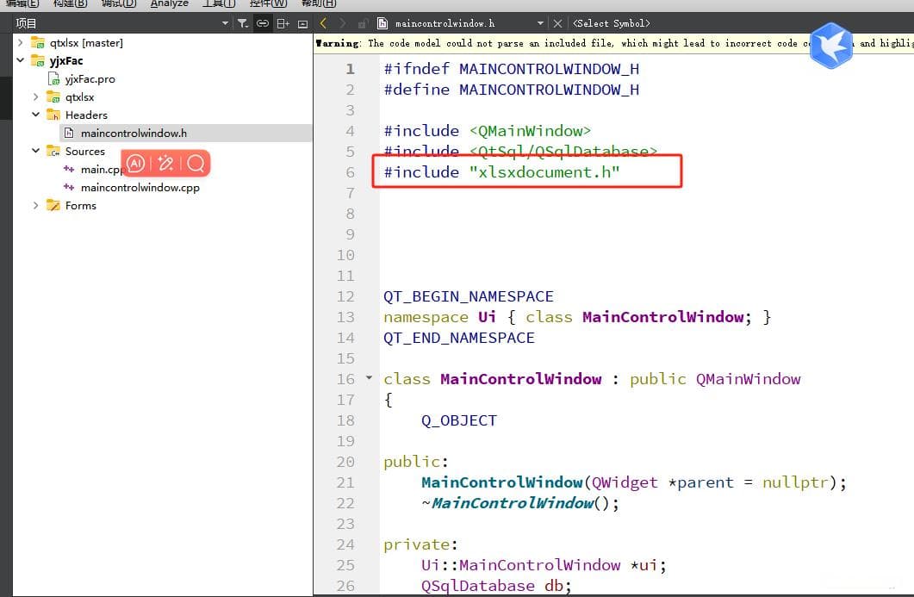Open the 控件(W) menu

click(268, 3)
